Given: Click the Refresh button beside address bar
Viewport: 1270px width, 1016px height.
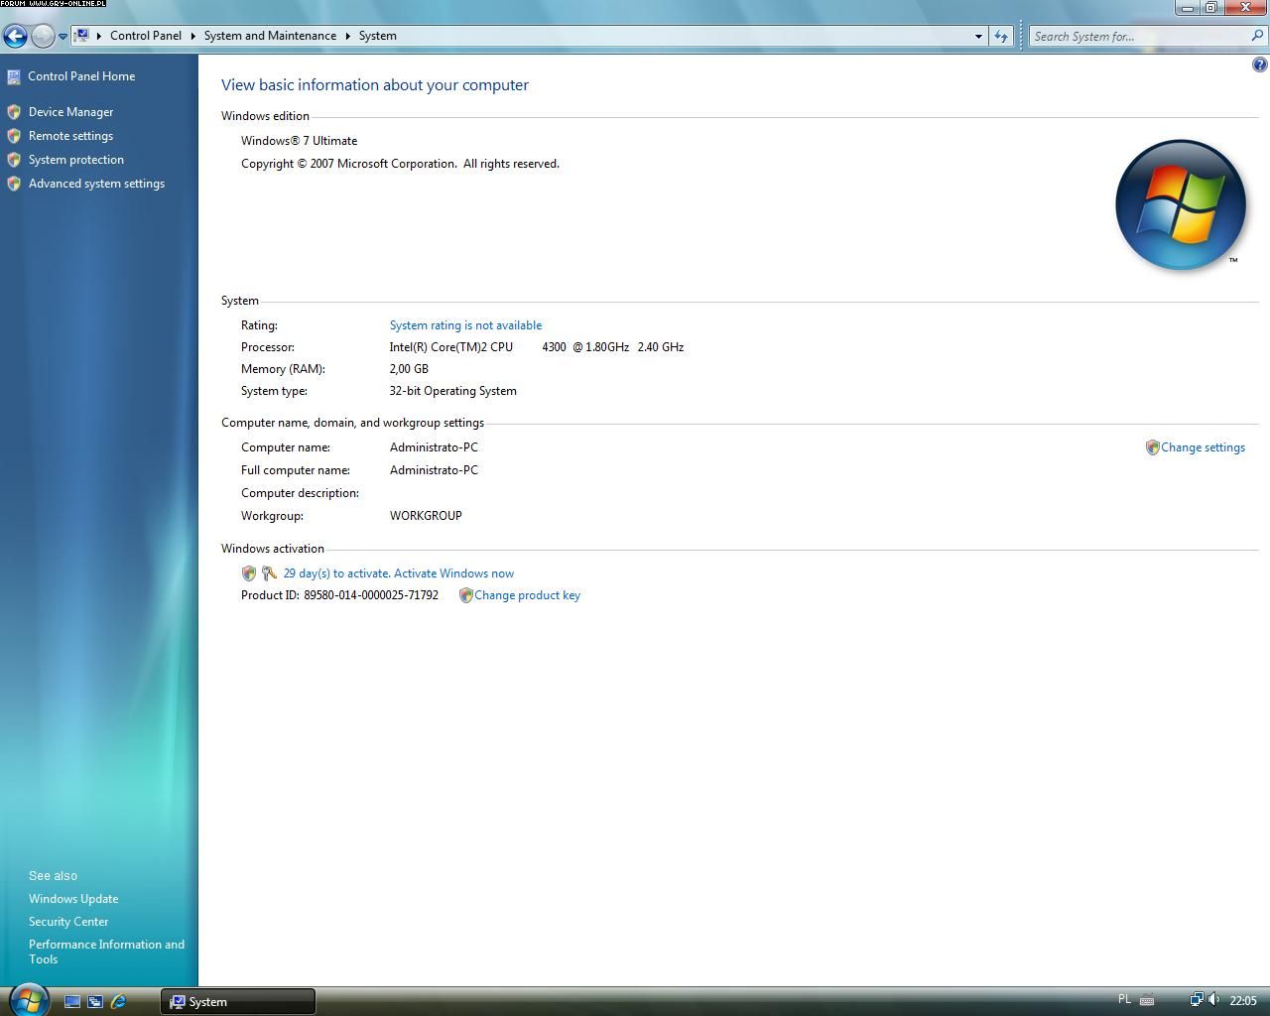Looking at the screenshot, I should click(1001, 37).
